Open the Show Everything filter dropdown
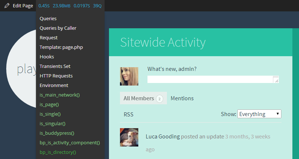 coord(259,114)
